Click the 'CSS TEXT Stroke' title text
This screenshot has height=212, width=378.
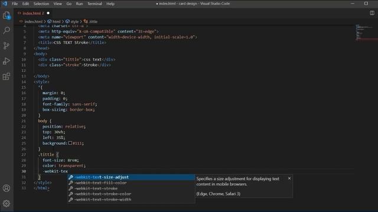(x=71, y=42)
